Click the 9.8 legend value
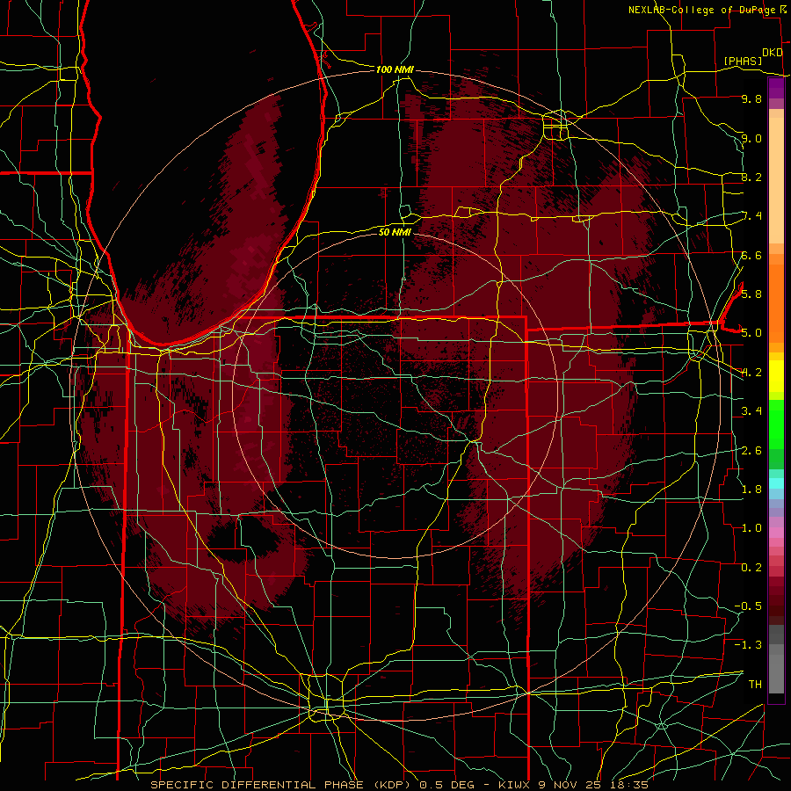This screenshot has height=791, width=791. [751, 98]
